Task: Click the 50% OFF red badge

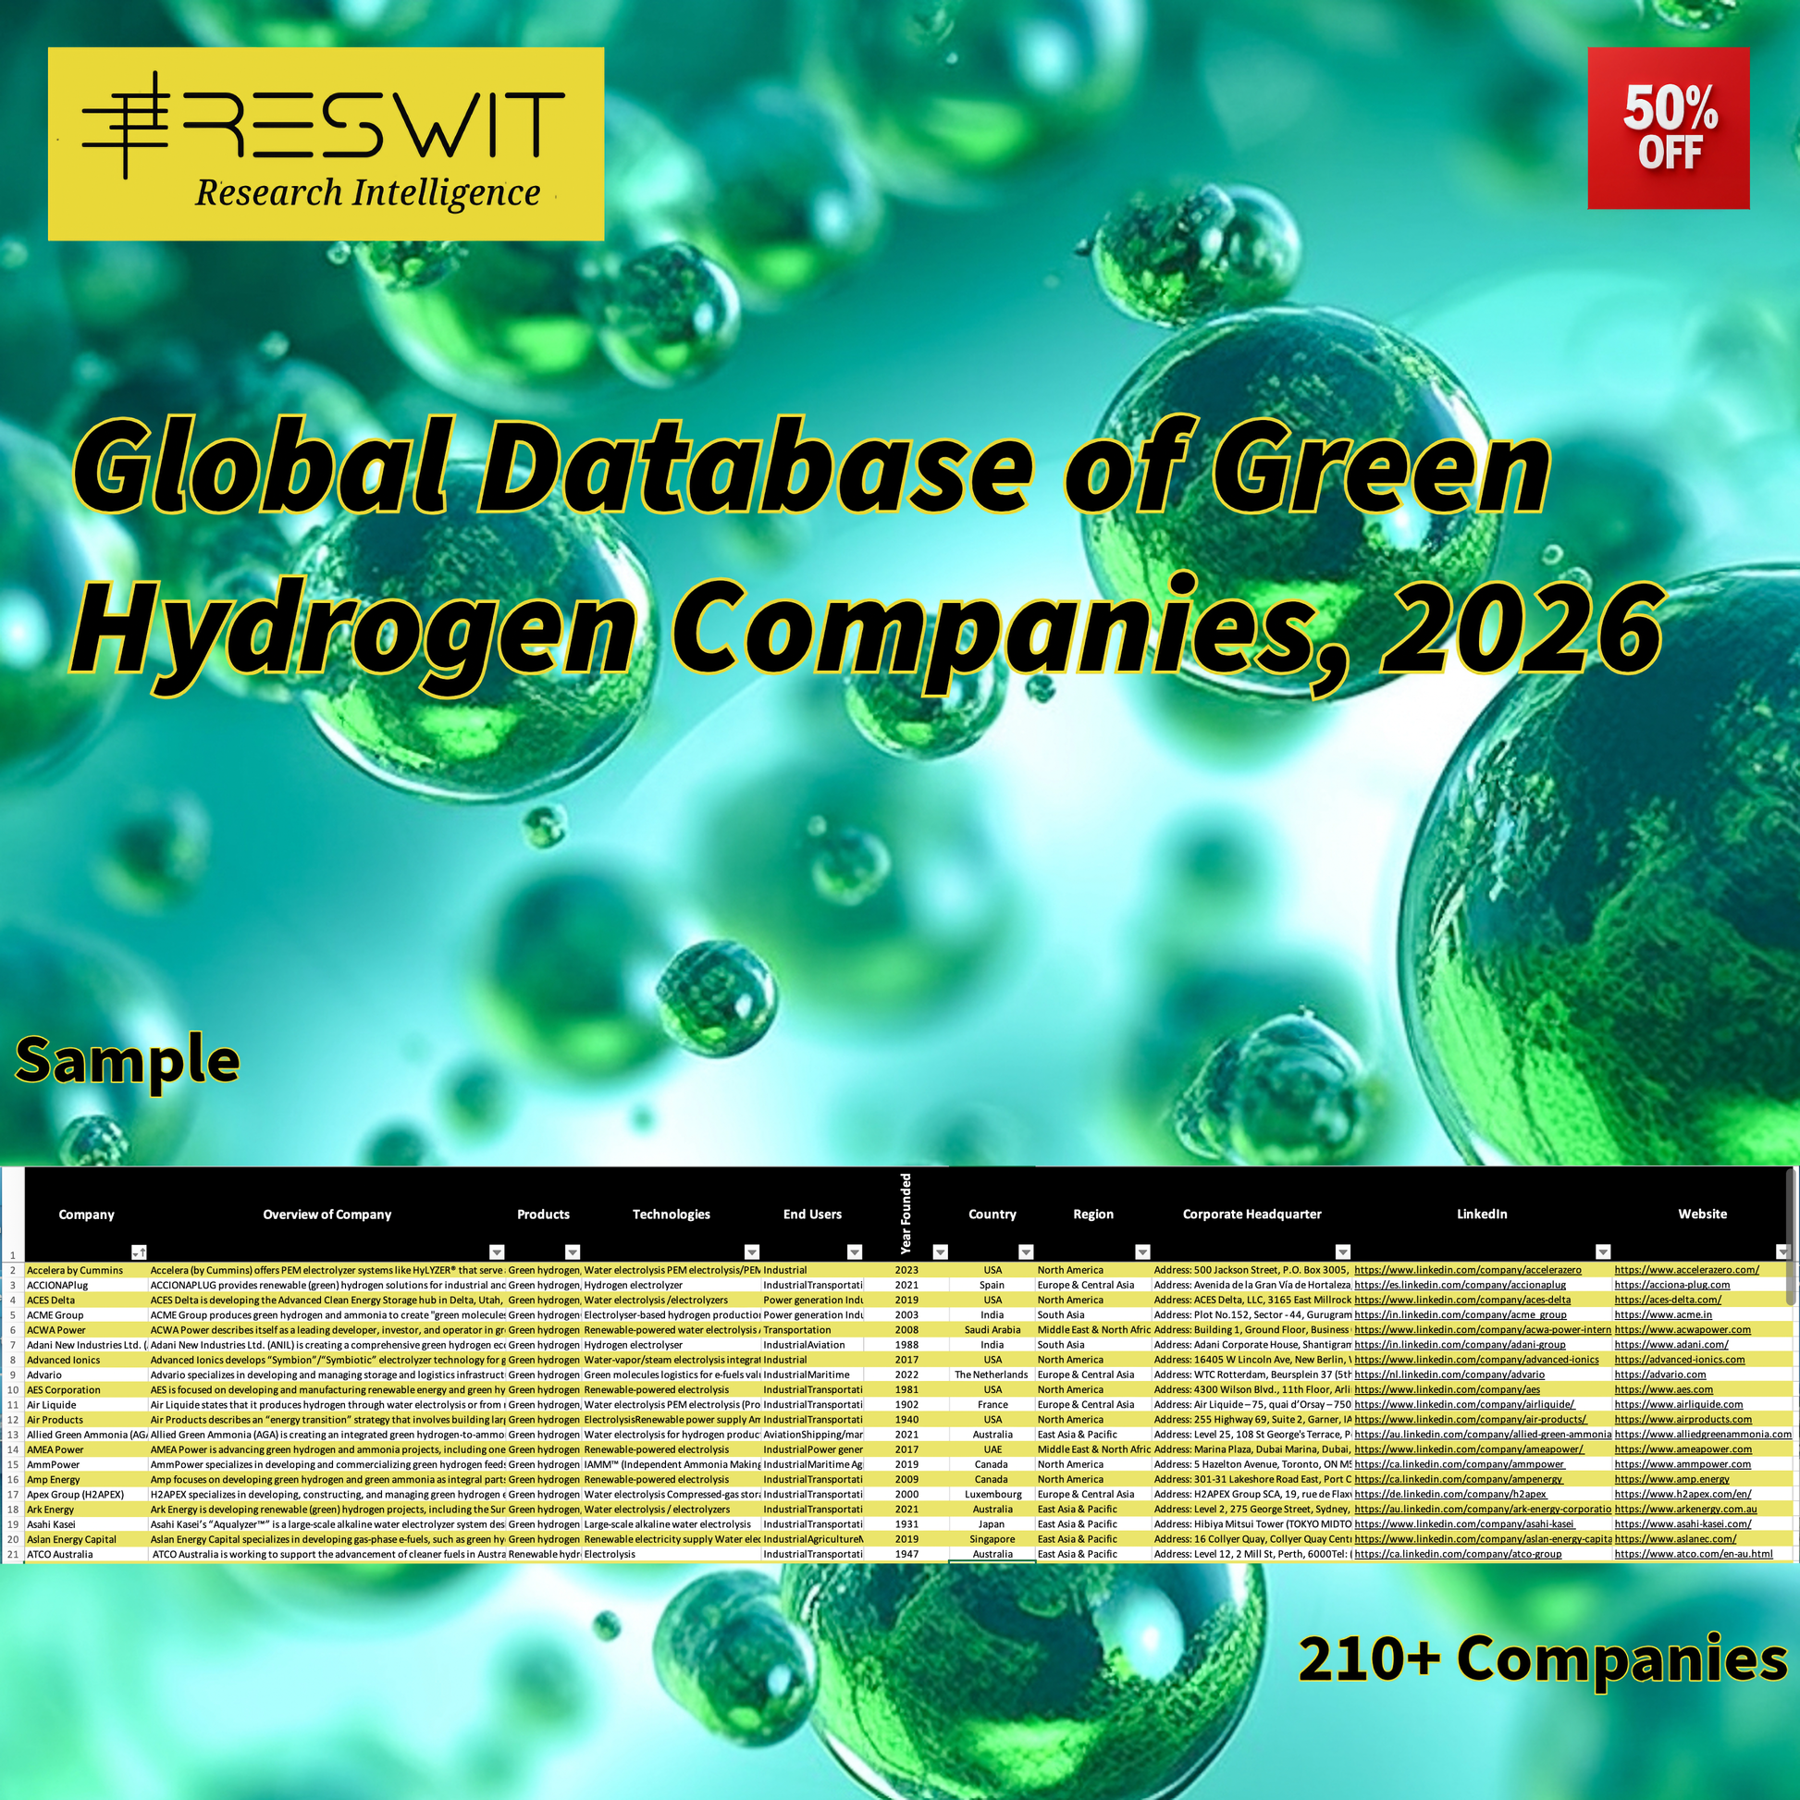Action: (1669, 129)
